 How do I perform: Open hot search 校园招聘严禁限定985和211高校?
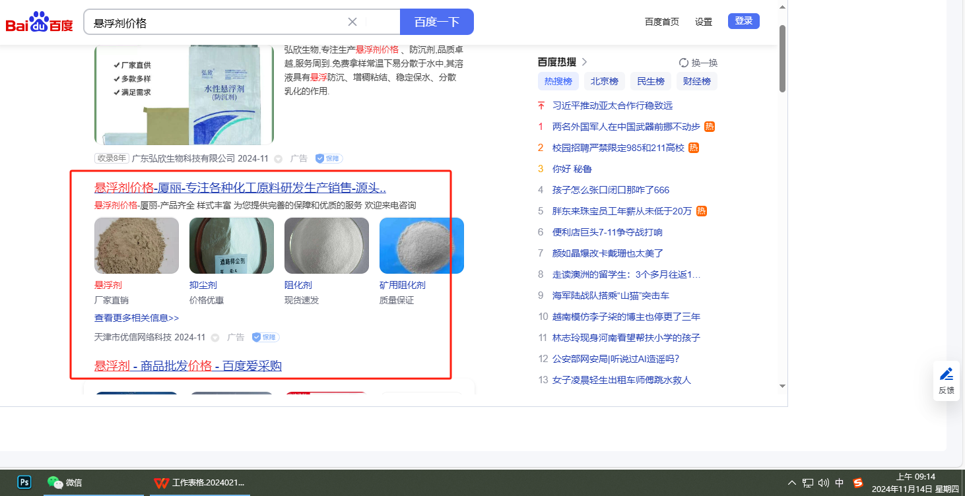(618, 148)
